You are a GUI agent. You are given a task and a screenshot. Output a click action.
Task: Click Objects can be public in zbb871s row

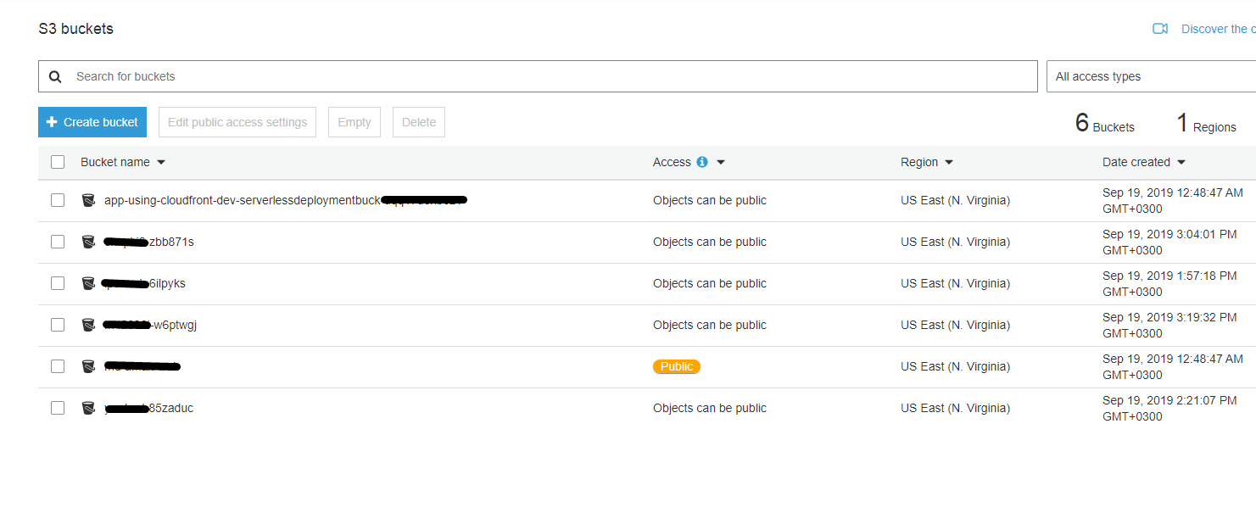pyautogui.click(x=710, y=242)
